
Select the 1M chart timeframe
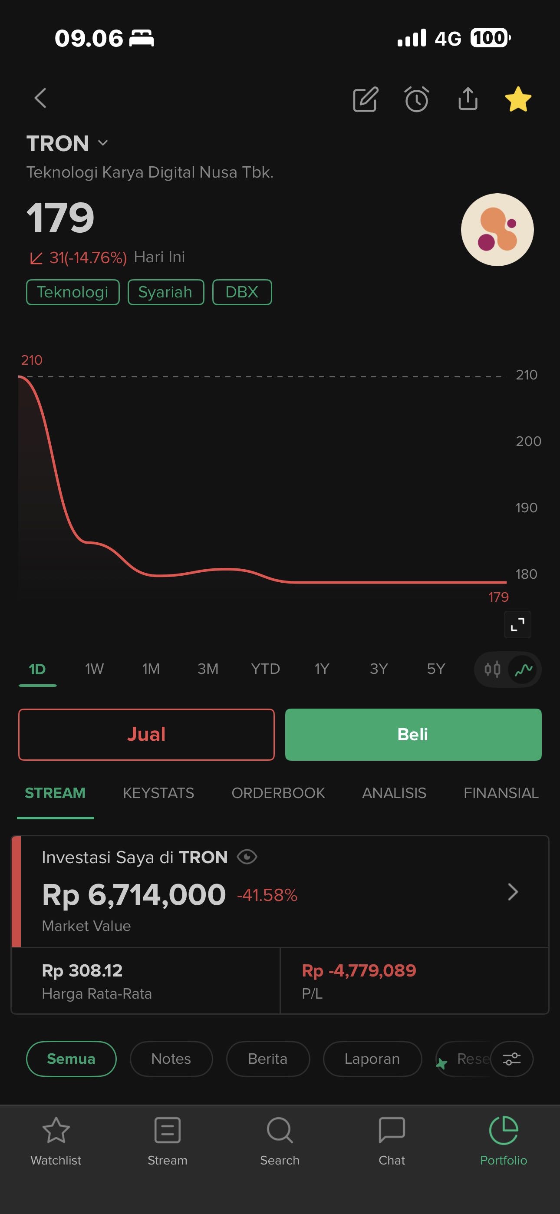[x=151, y=669]
